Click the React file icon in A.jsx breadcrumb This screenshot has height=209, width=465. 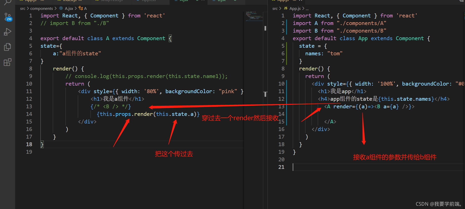(x=61, y=8)
